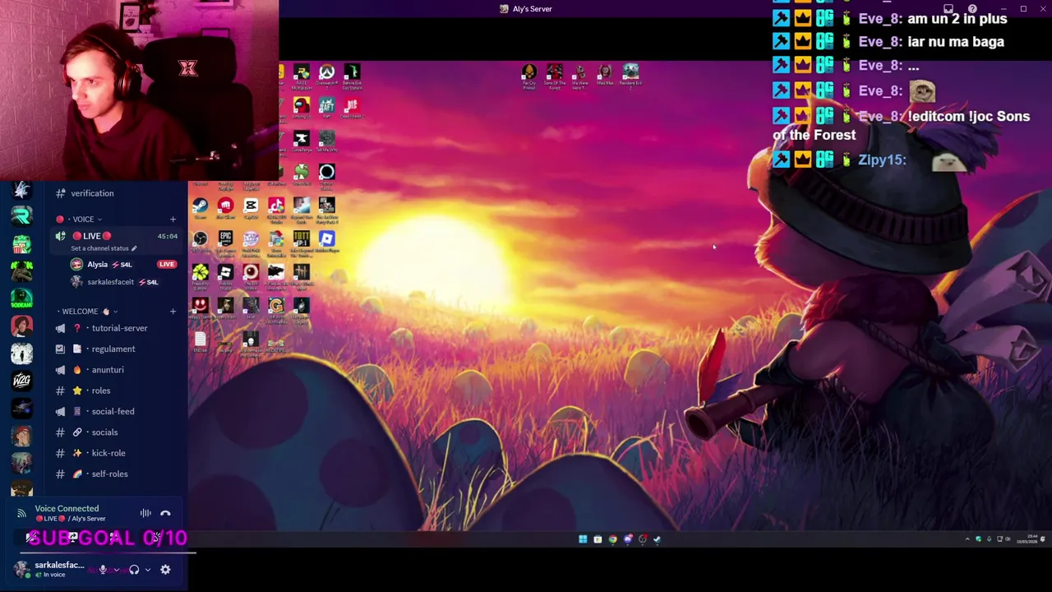This screenshot has width=1052, height=592.
Task: Open Discord user settings gear
Action: tap(165, 569)
